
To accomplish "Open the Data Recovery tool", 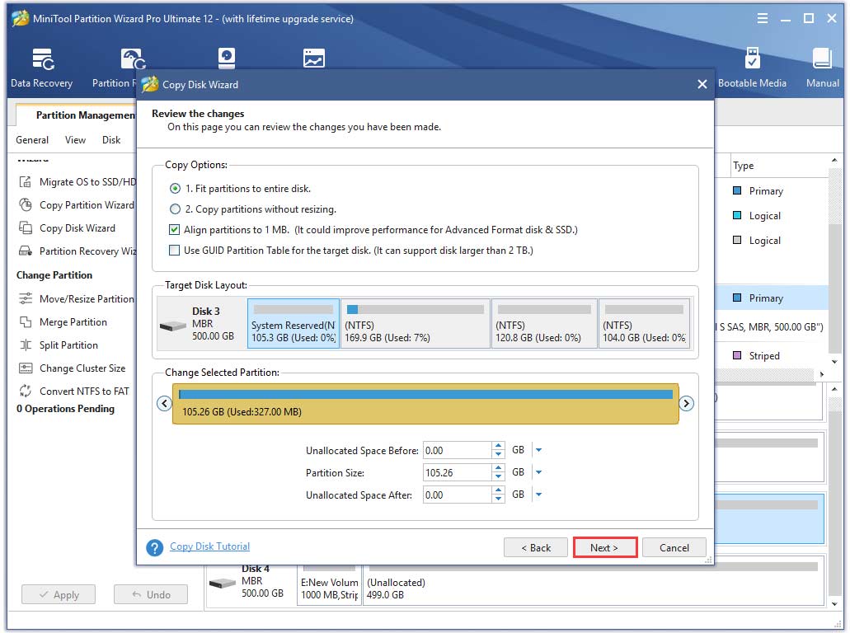I will pos(42,68).
